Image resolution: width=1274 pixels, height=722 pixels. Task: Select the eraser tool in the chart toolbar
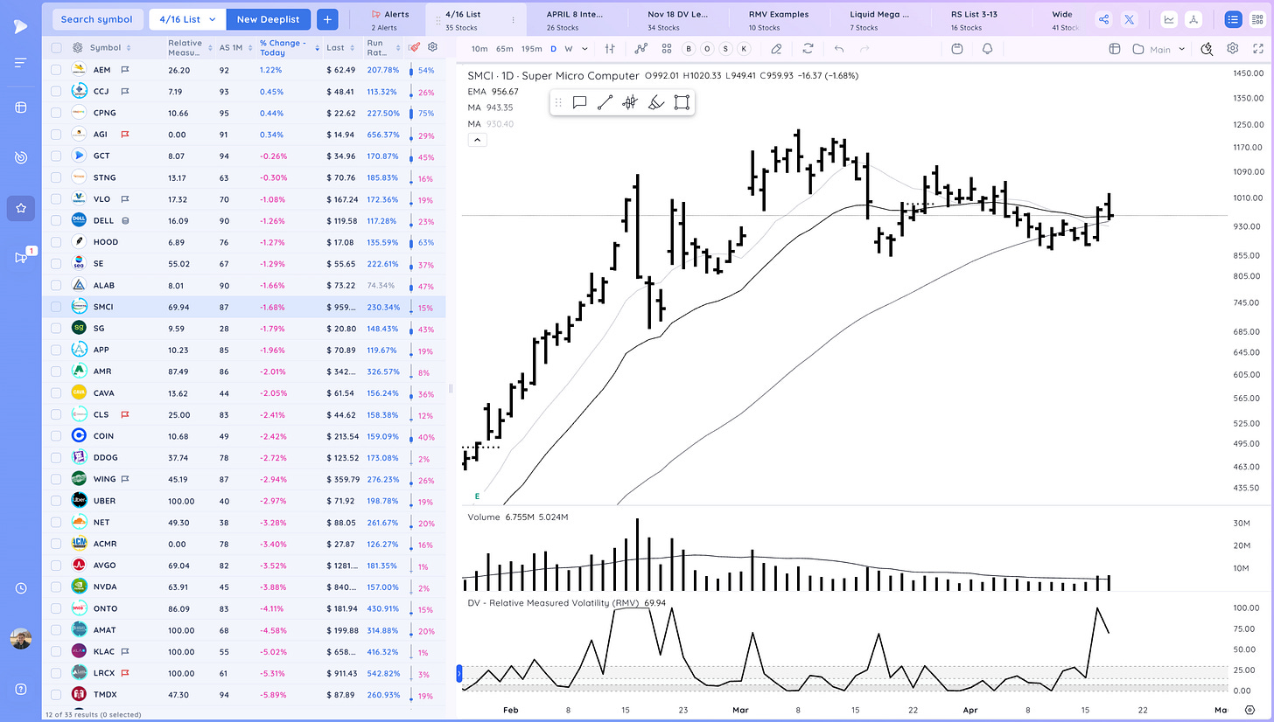click(x=776, y=49)
